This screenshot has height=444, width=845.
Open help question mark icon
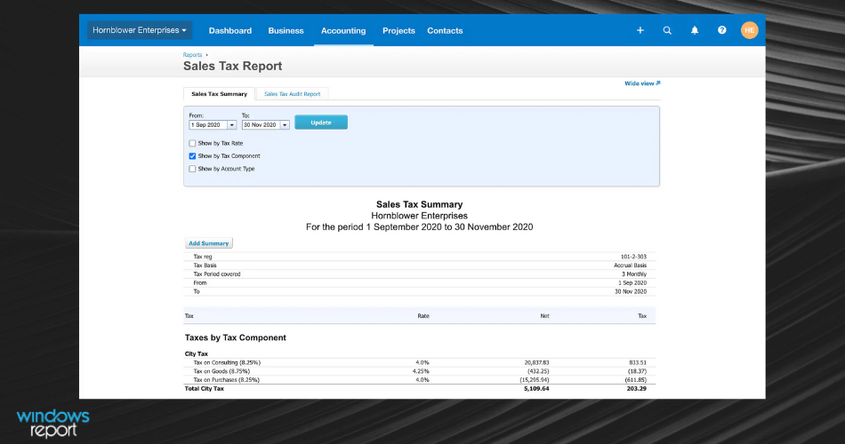[x=722, y=31]
